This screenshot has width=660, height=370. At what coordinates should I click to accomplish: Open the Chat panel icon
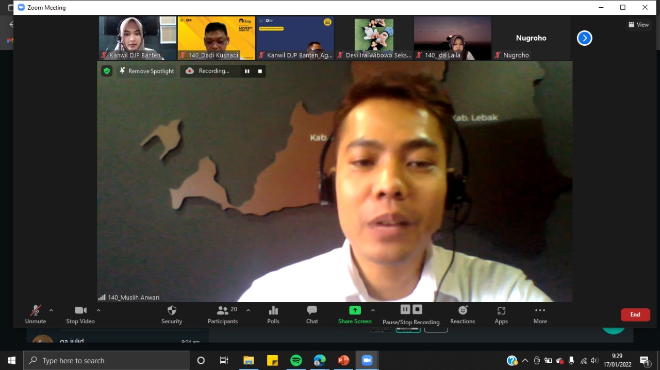point(312,311)
